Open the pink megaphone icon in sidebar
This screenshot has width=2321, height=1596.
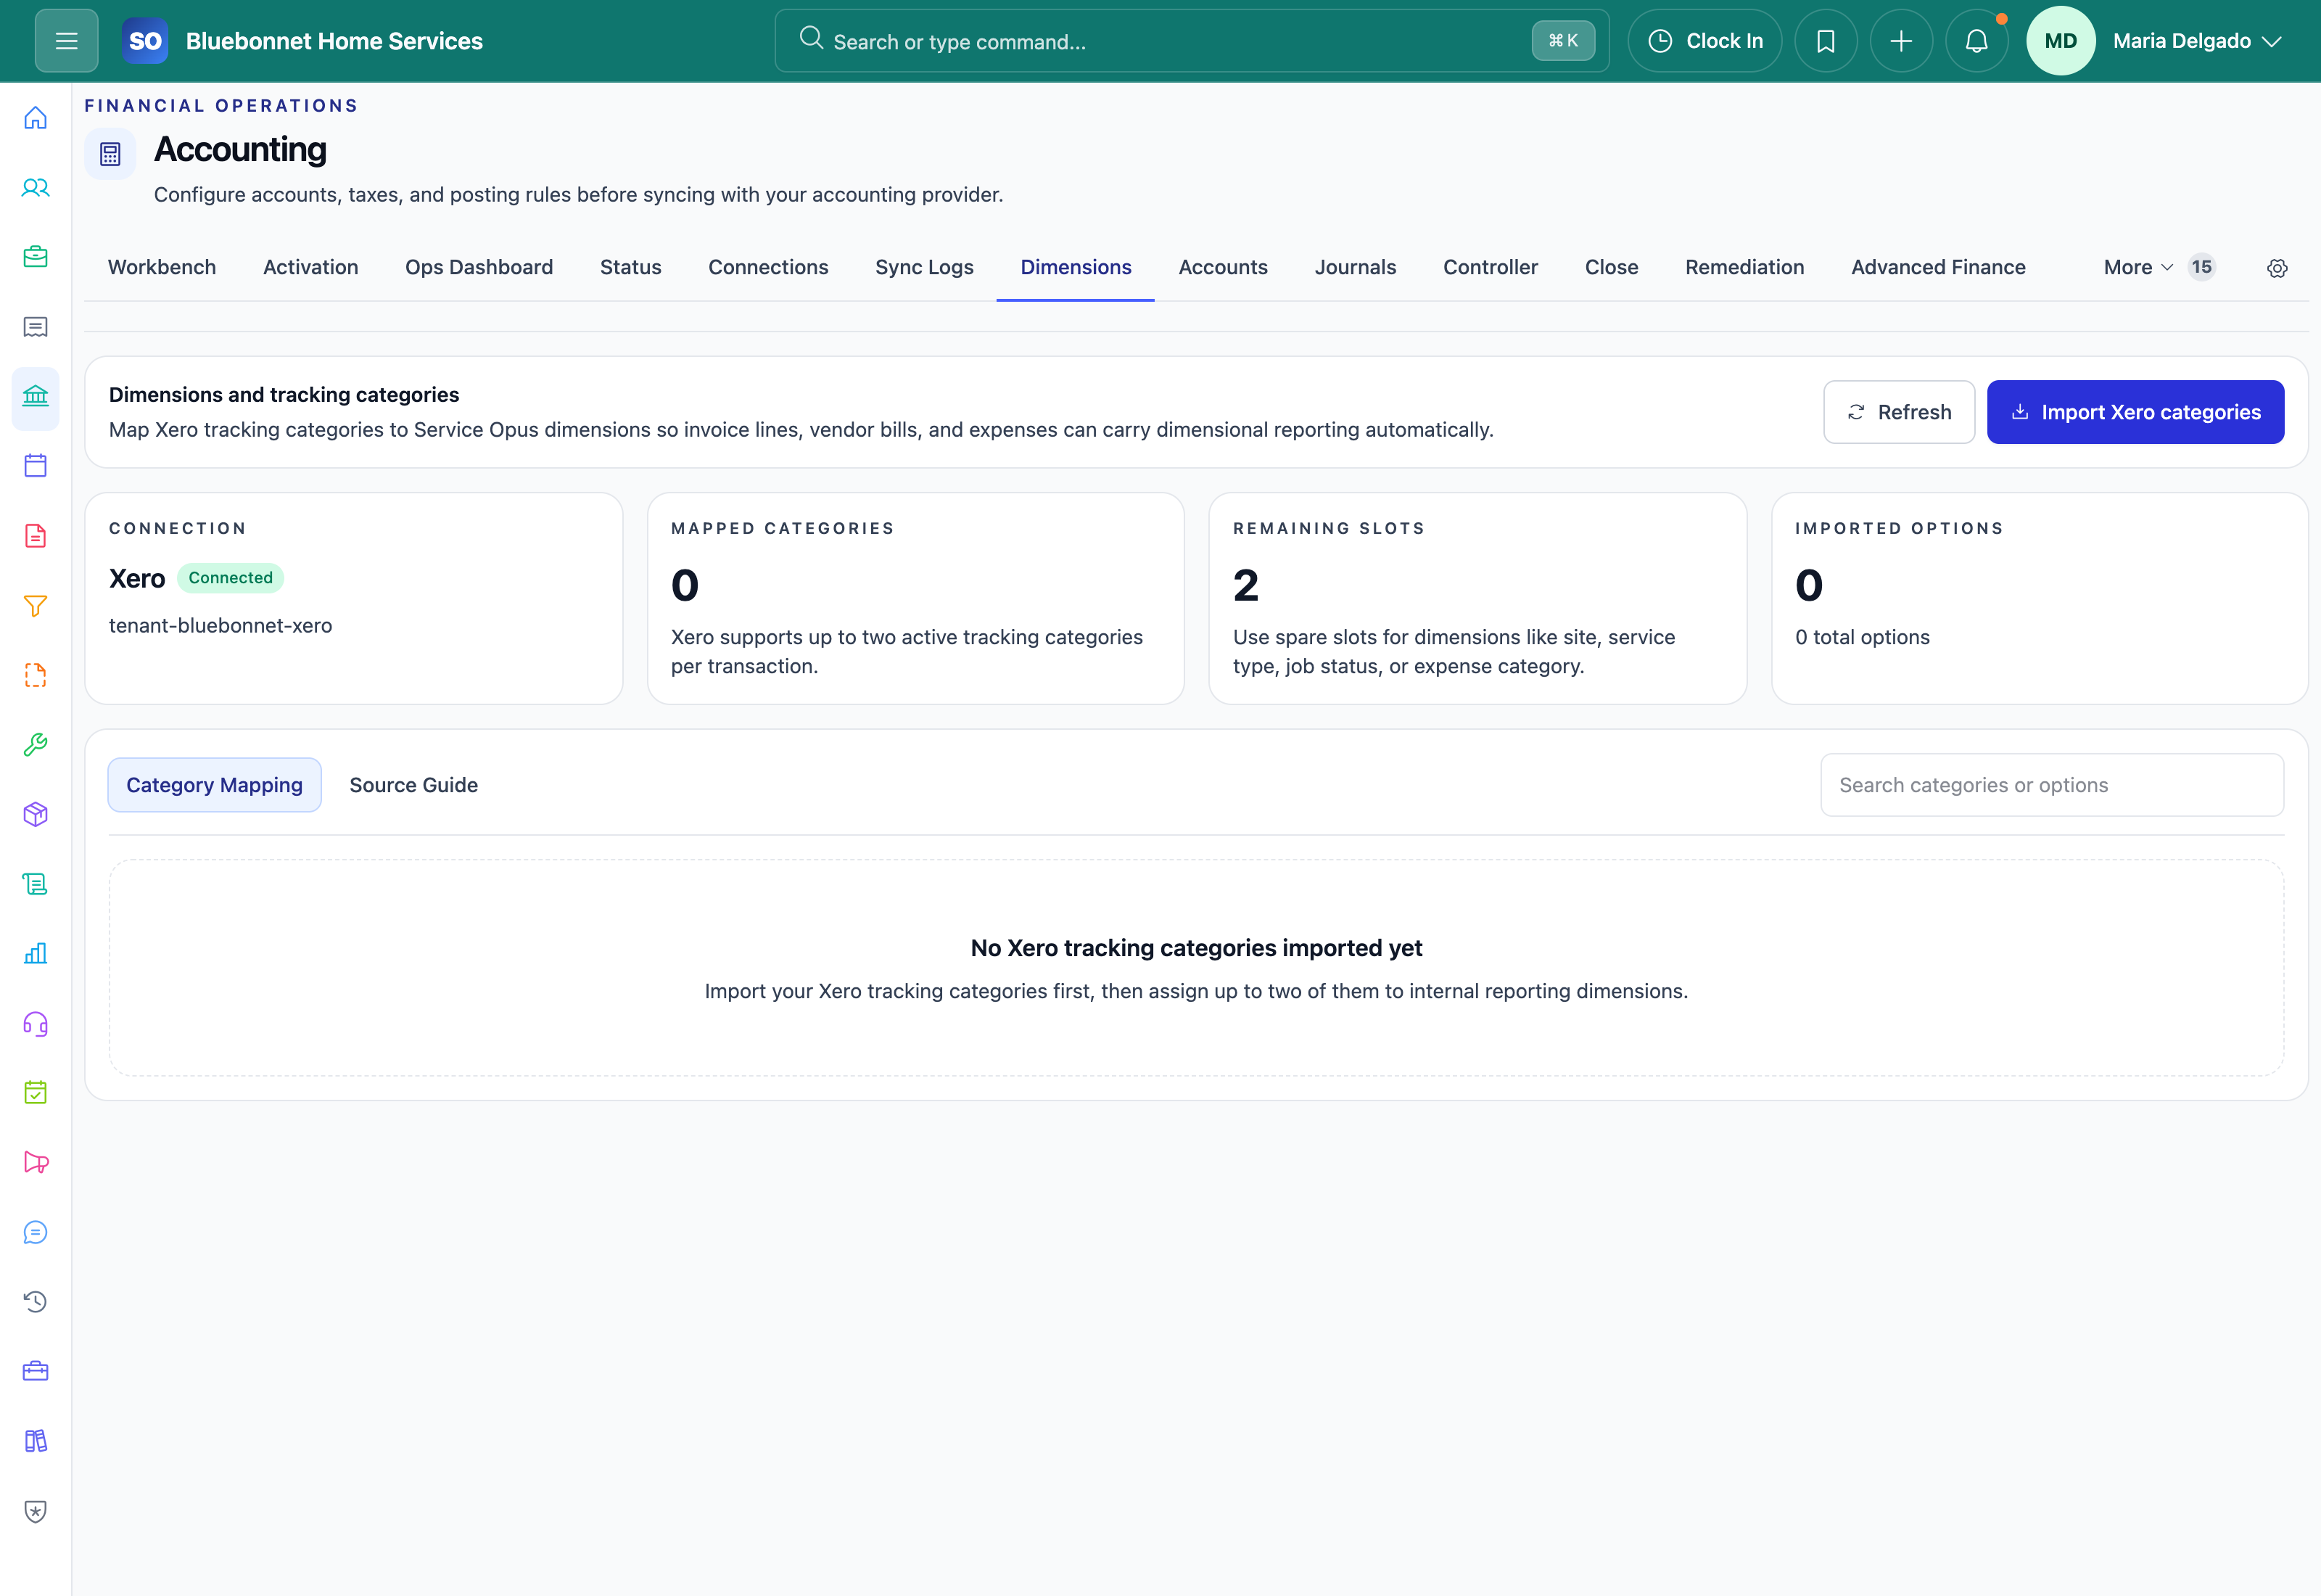[x=36, y=1163]
